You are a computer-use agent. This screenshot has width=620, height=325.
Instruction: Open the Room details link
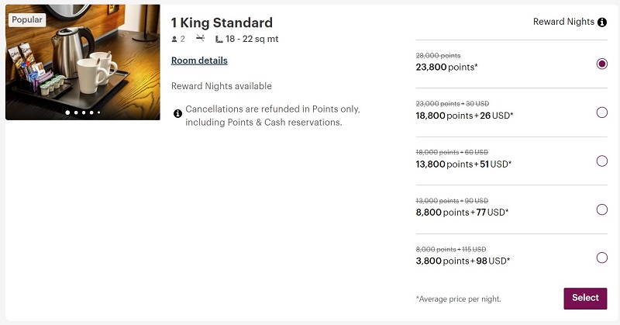point(199,61)
